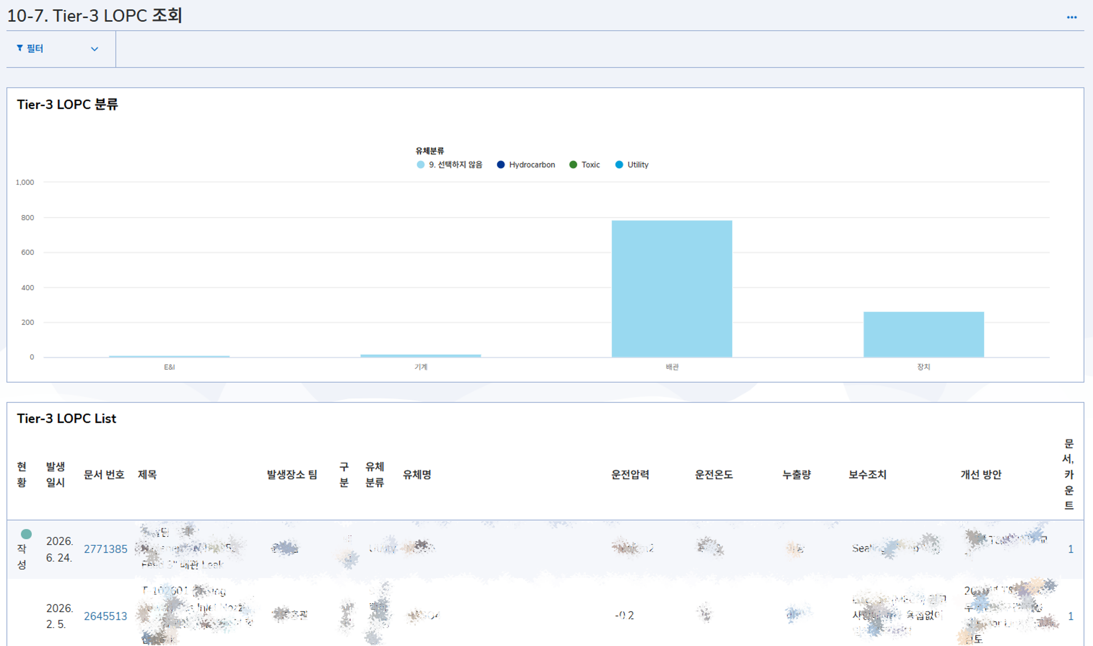This screenshot has height=646, width=1093.
Task: Select the 장치 bar in chart
Action: [923, 334]
